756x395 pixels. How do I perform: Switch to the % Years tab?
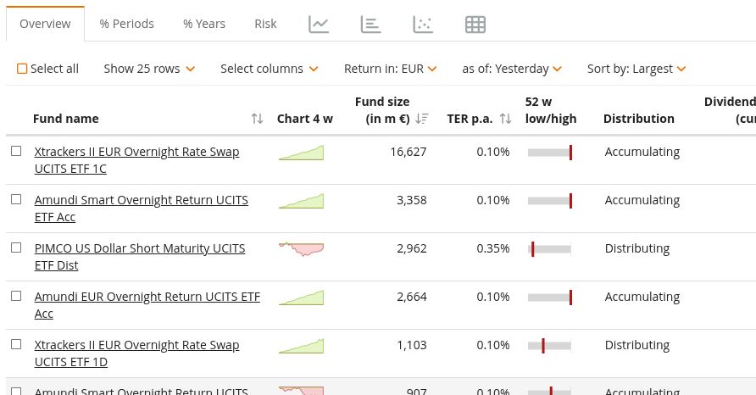pyautogui.click(x=204, y=24)
